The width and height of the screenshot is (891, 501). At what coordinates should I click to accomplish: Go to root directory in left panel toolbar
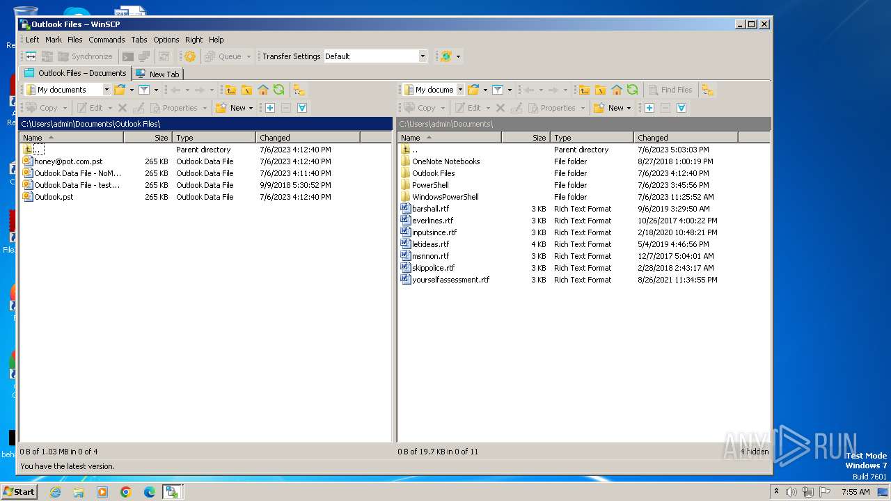tap(247, 90)
